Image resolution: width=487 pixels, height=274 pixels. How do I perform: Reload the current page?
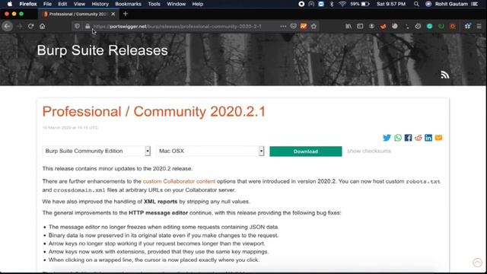click(x=30, y=27)
